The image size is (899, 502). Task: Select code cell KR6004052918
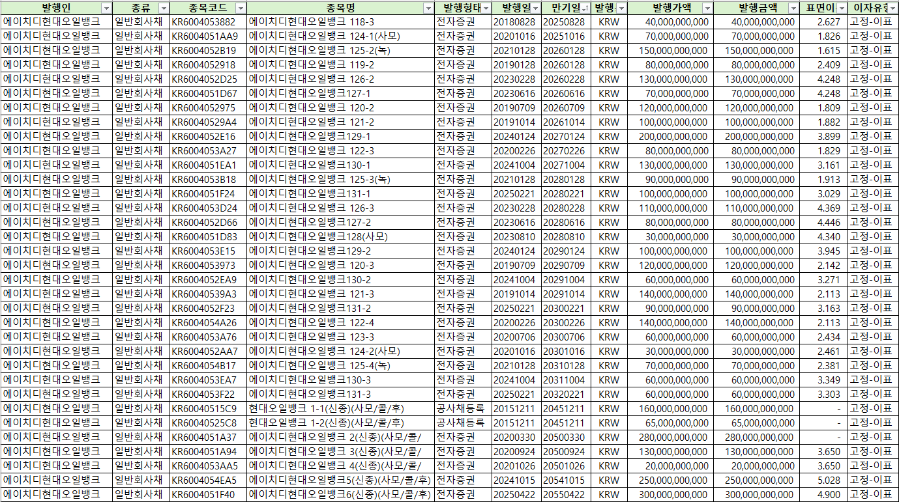[x=208, y=64]
